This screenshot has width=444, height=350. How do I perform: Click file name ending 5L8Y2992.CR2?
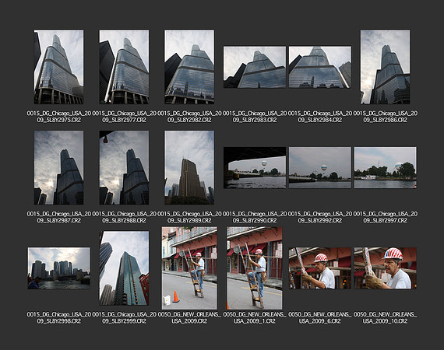[320, 217]
